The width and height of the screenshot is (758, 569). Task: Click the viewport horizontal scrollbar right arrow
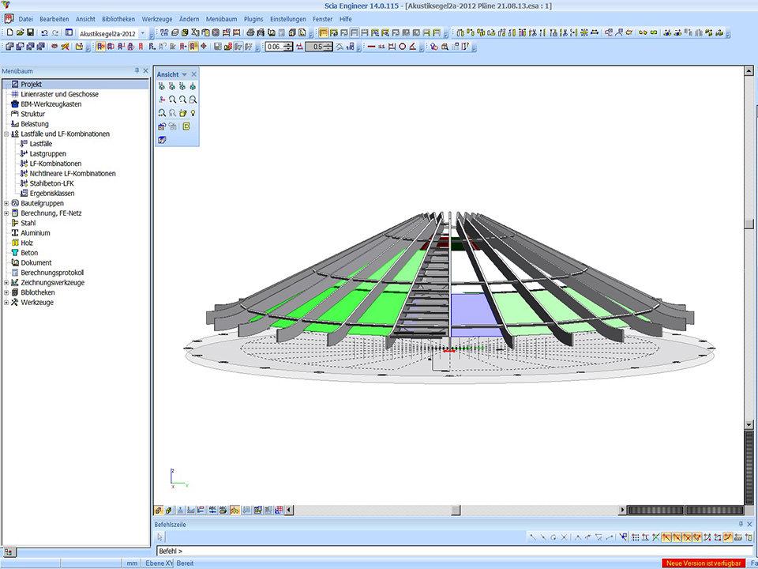click(622, 511)
